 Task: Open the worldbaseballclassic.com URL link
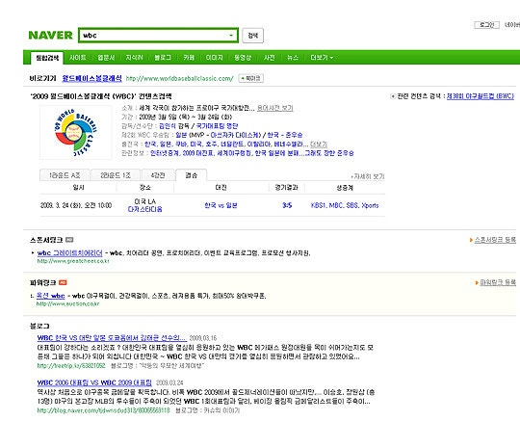tap(180, 79)
